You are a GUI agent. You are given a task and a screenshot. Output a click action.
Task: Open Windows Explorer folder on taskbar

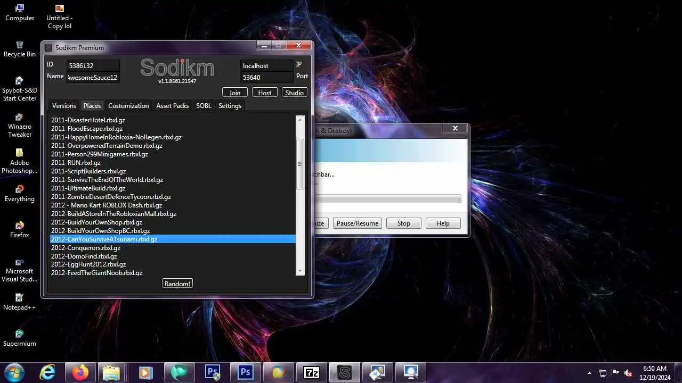(x=111, y=372)
